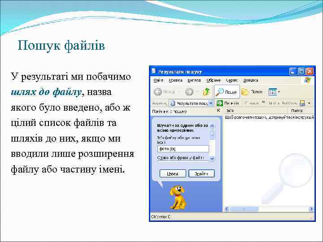Open the Вигляд menu
The image size is (323, 242).
(x=194, y=80)
